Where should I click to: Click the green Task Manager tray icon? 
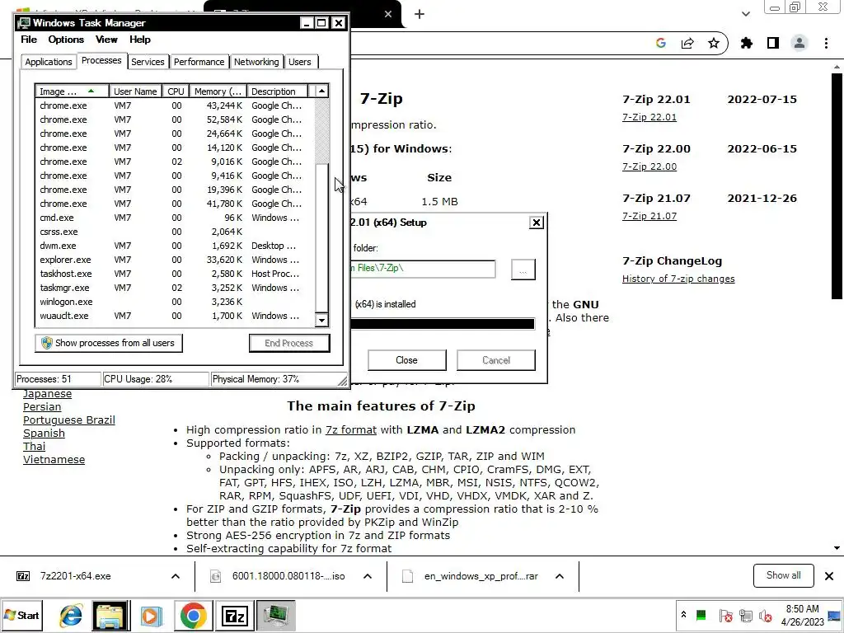(701, 615)
